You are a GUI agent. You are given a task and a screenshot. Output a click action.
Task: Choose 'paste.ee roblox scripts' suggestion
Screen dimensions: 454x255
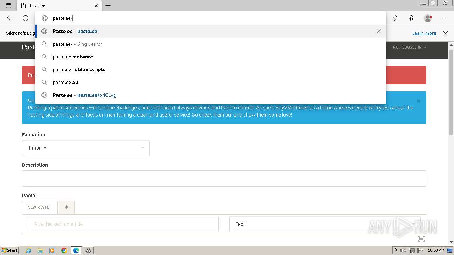[x=211, y=69]
